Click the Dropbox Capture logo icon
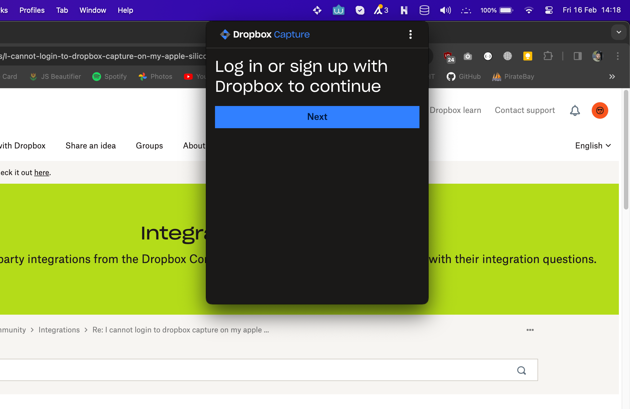This screenshot has width=630, height=409. [225, 34]
